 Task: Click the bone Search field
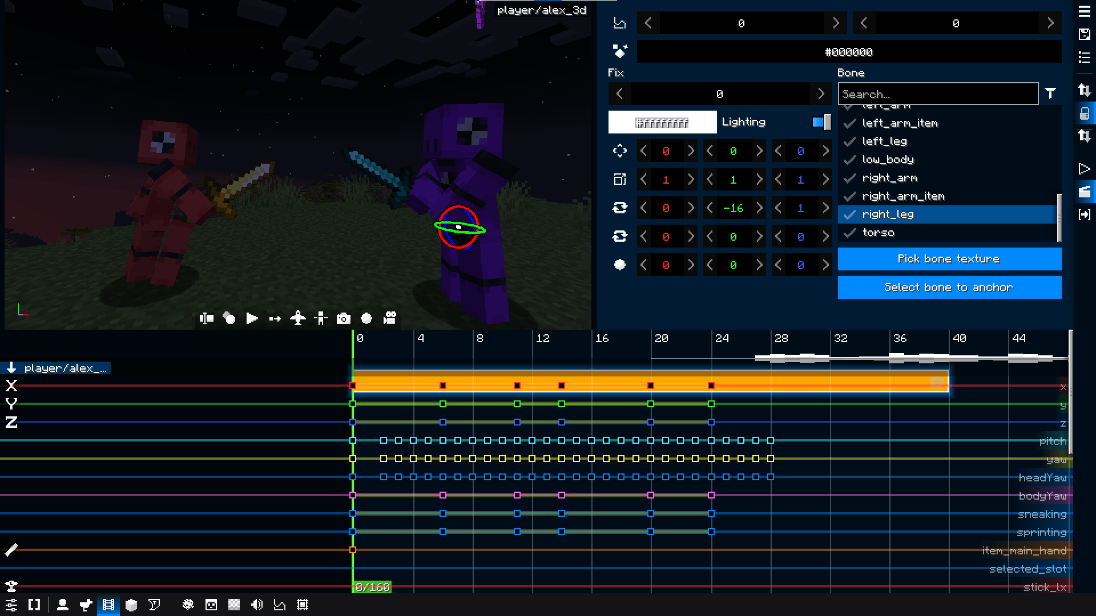point(938,94)
